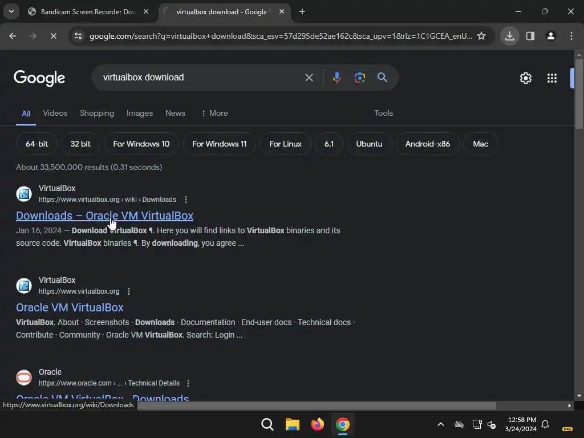Click the horizontal scrollbar right arrow
This screenshot has height=438, width=584.
(569, 406)
